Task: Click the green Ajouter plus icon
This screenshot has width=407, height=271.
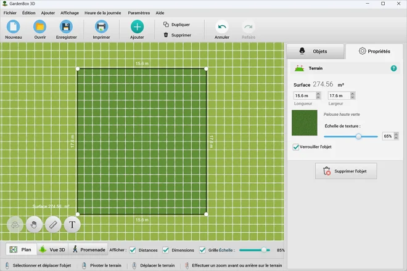Action: click(137, 26)
